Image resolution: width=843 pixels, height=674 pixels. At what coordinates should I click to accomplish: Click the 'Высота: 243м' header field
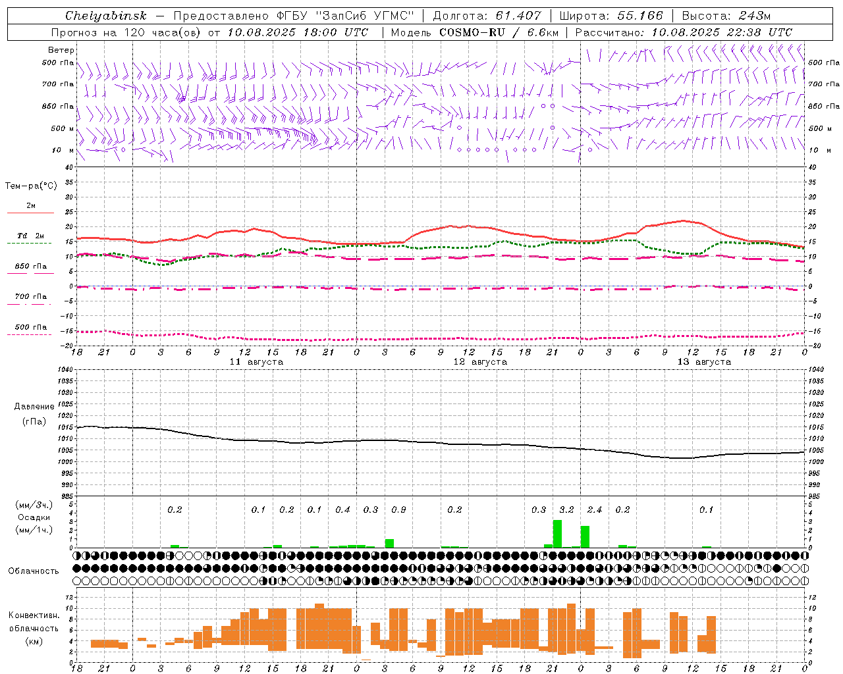tap(726, 16)
